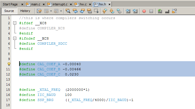Open the Back navigation dropdown arrow
The height and width of the screenshot is (109, 195).
click(51, 11)
